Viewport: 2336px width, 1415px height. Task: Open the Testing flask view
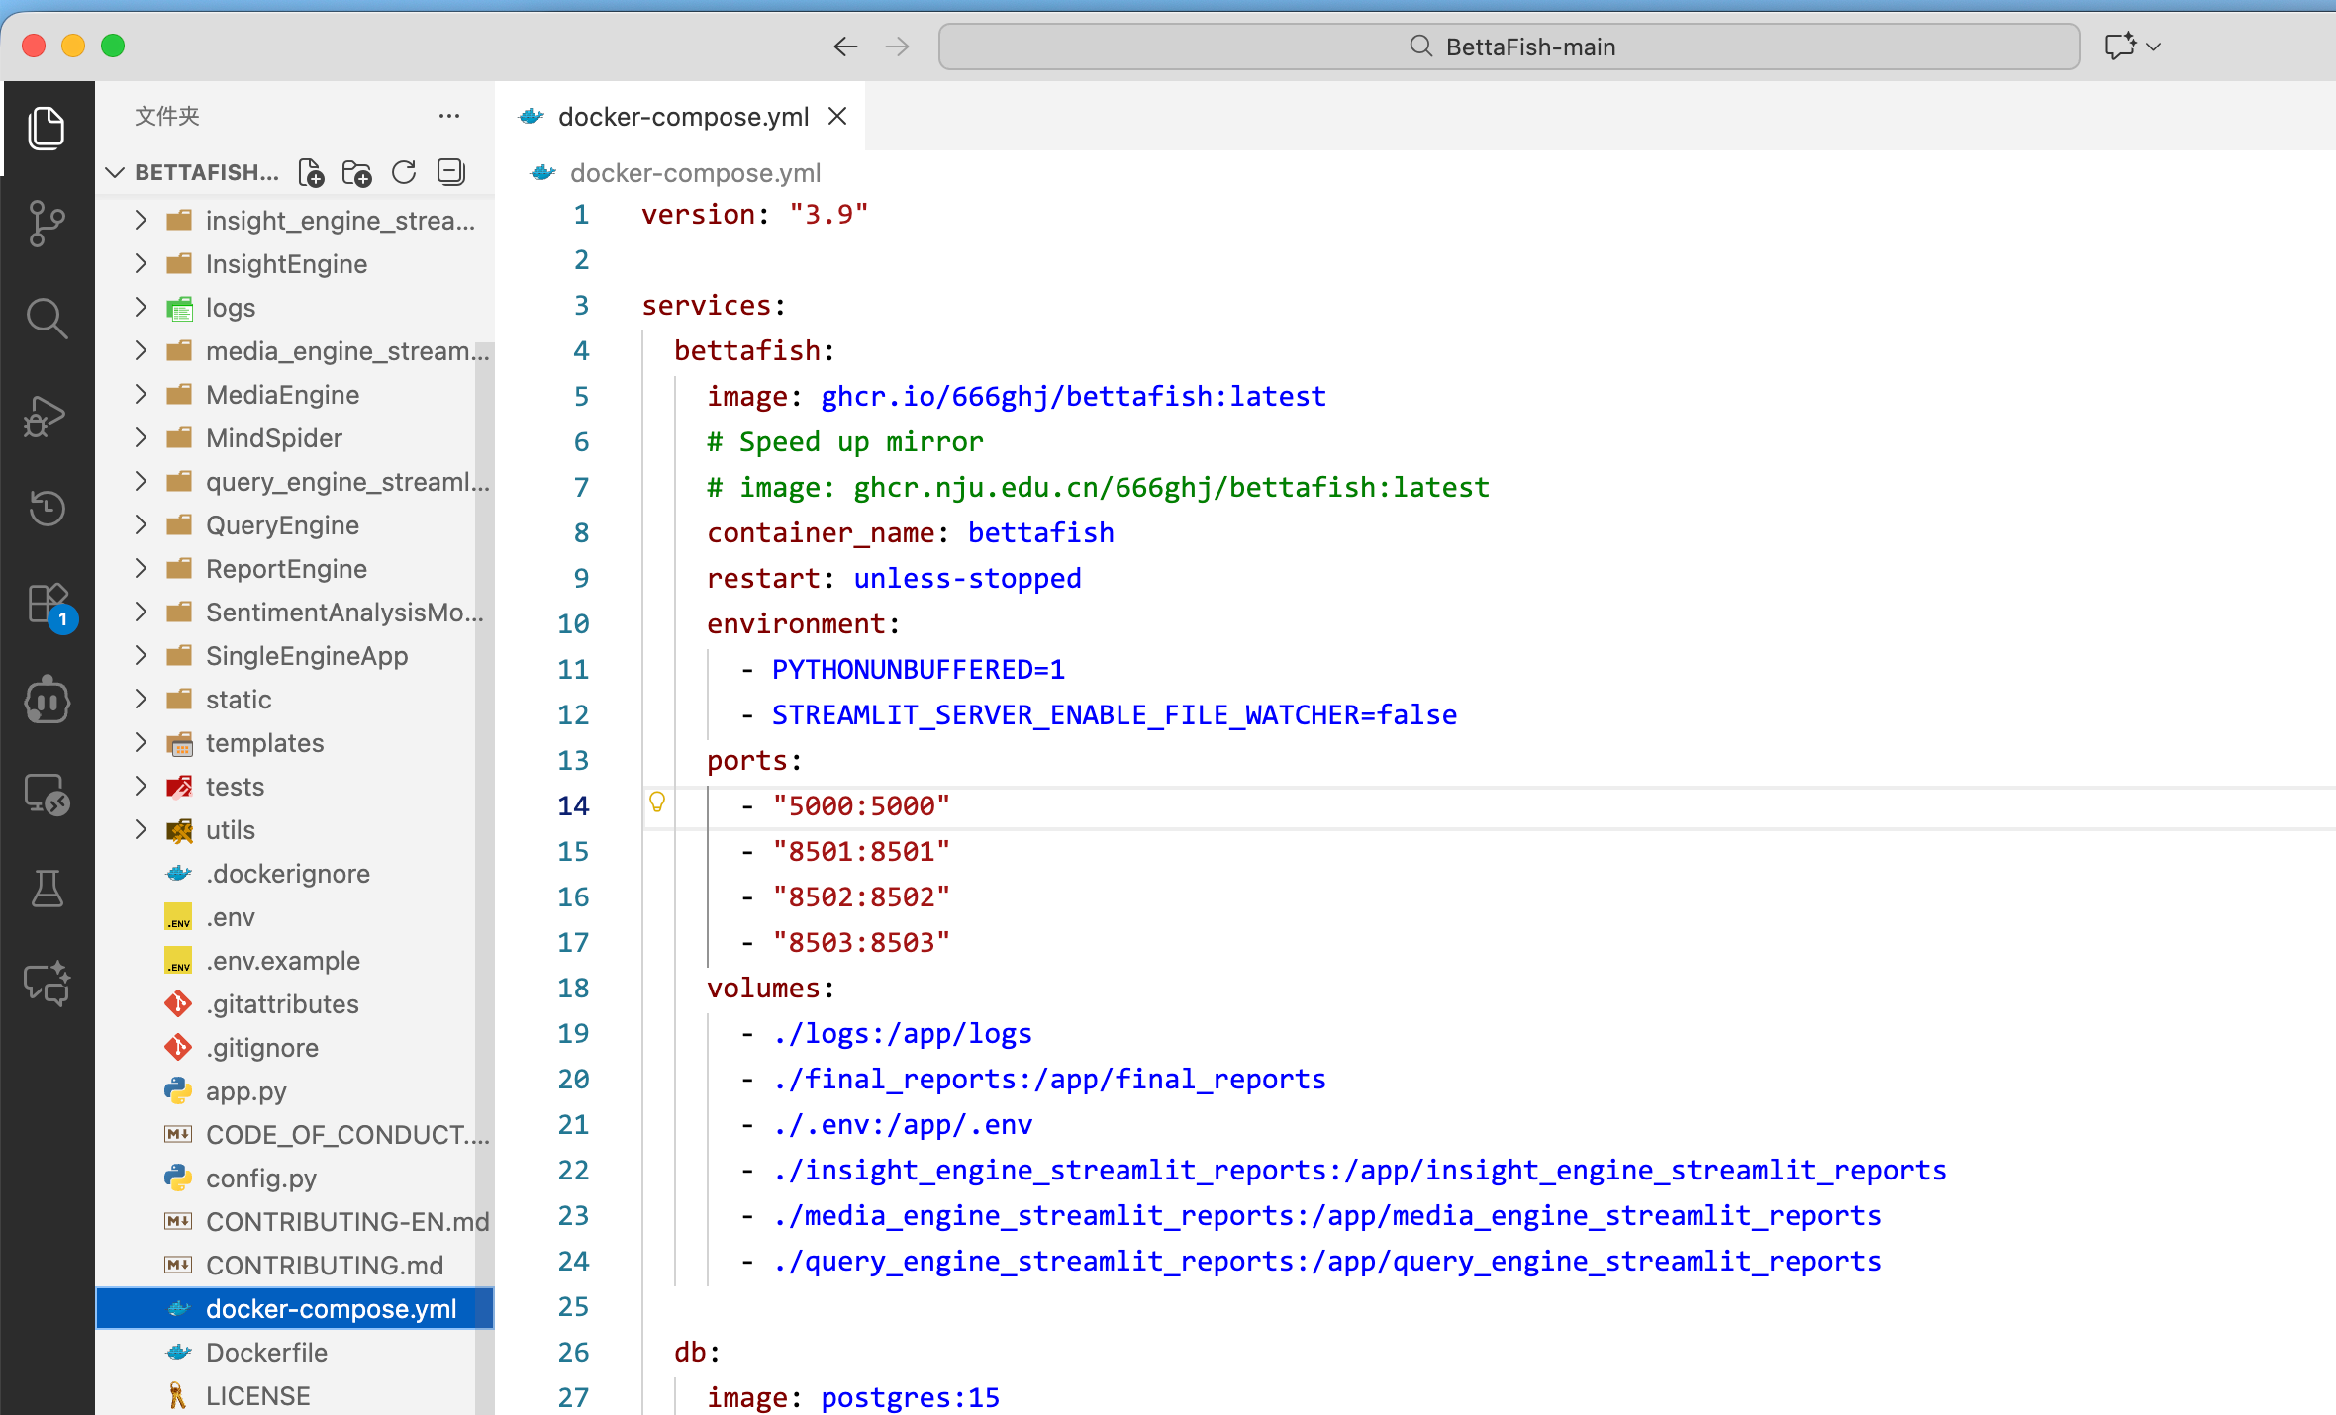click(47, 889)
